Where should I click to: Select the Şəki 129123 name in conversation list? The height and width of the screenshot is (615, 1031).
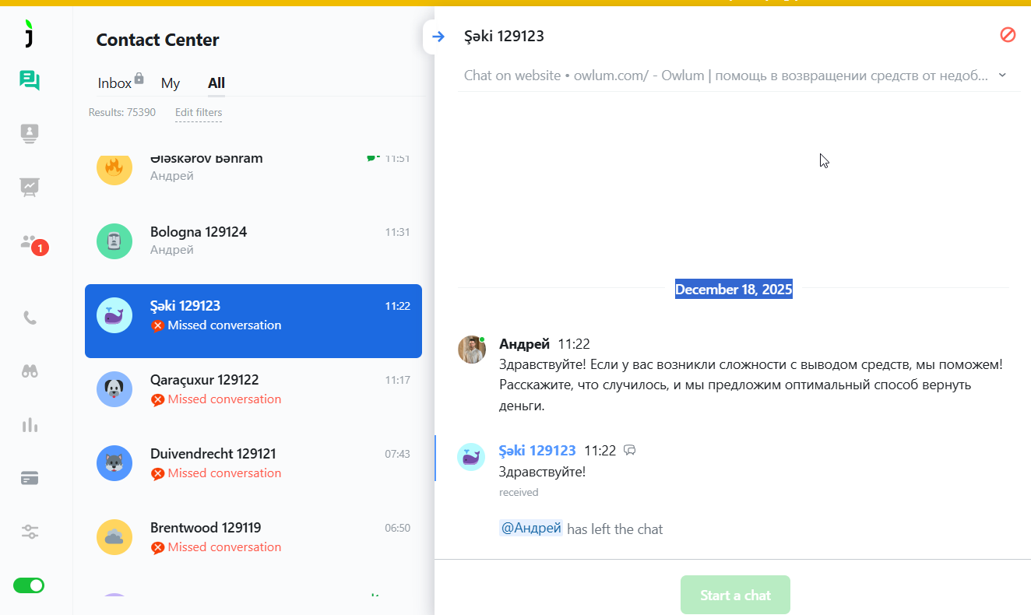coord(185,306)
